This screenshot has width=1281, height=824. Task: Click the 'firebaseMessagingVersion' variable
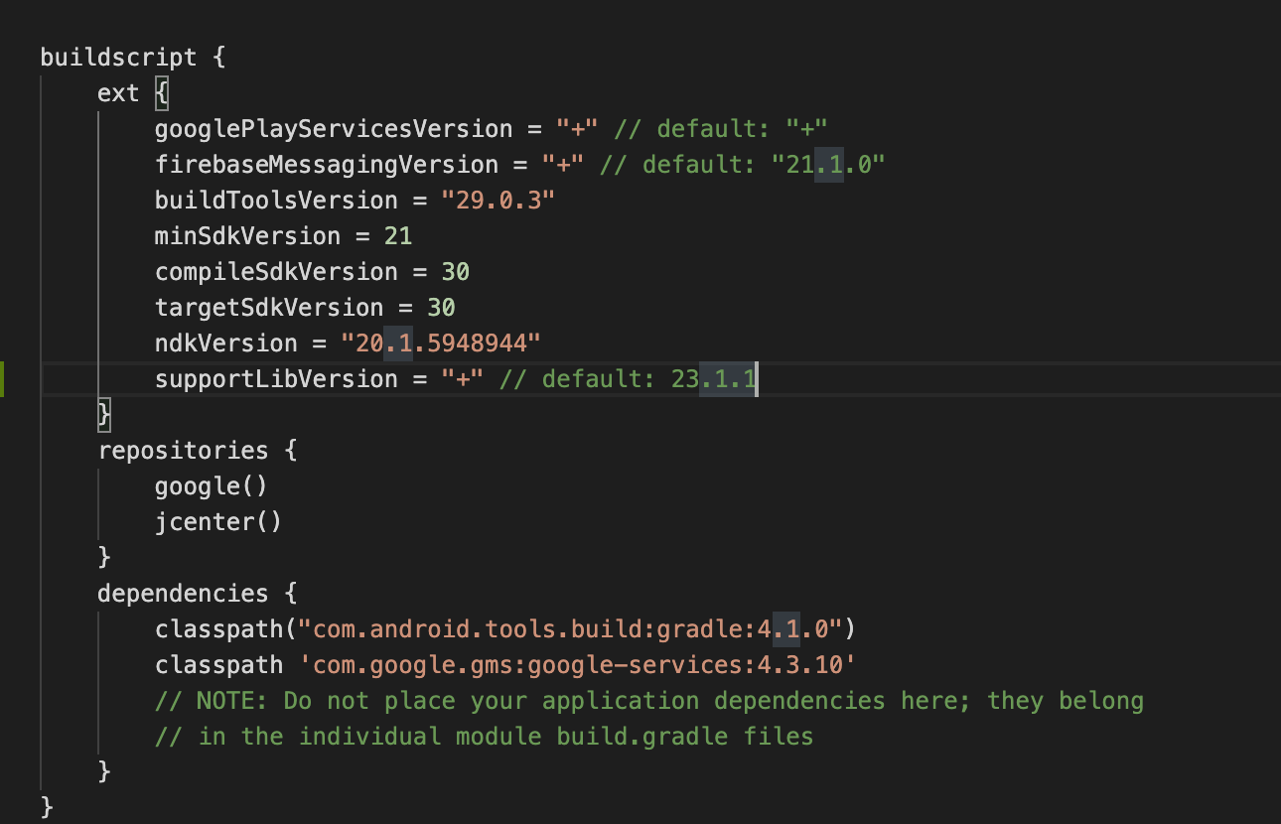click(327, 164)
